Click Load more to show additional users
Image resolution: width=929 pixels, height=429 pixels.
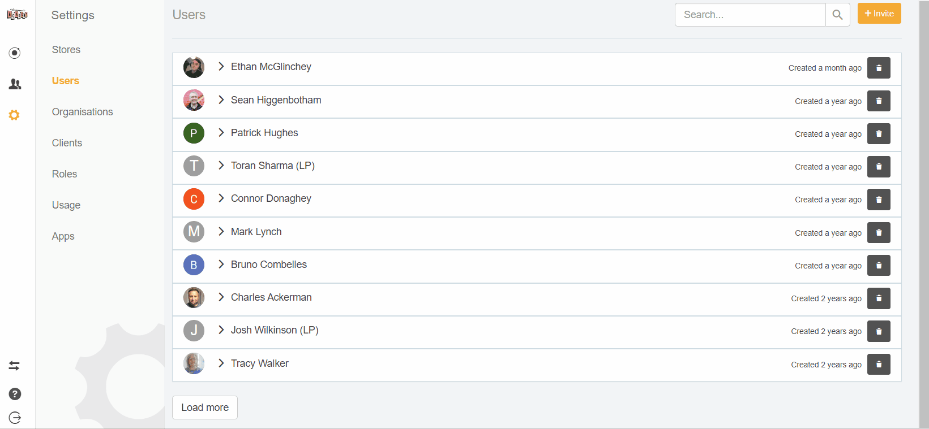[x=204, y=408]
